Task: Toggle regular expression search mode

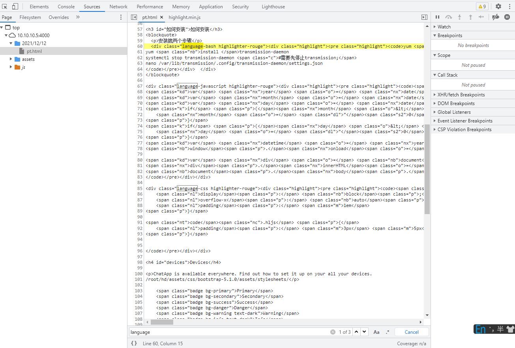Action: (388, 332)
